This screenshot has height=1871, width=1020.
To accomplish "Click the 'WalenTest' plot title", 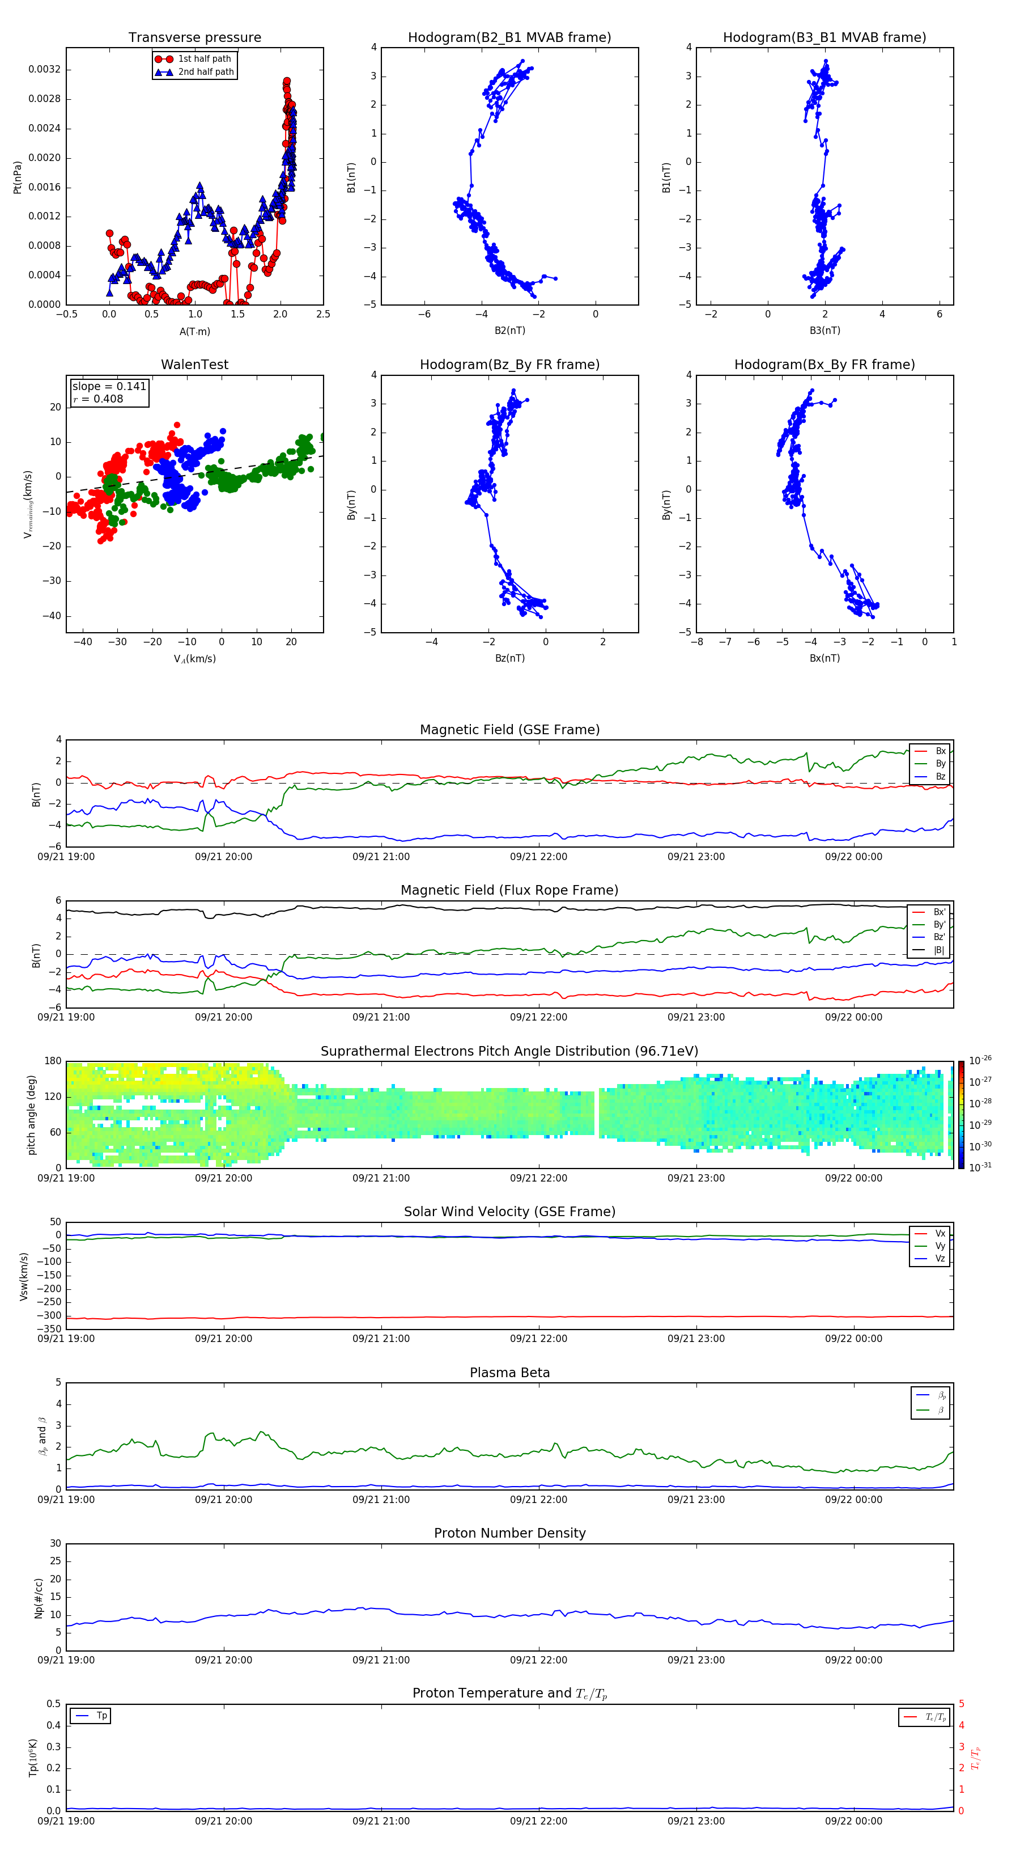I will (194, 365).
